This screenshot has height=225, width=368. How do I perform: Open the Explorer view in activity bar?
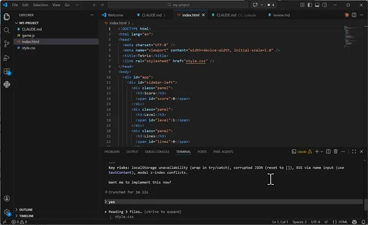[x=6, y=17]
